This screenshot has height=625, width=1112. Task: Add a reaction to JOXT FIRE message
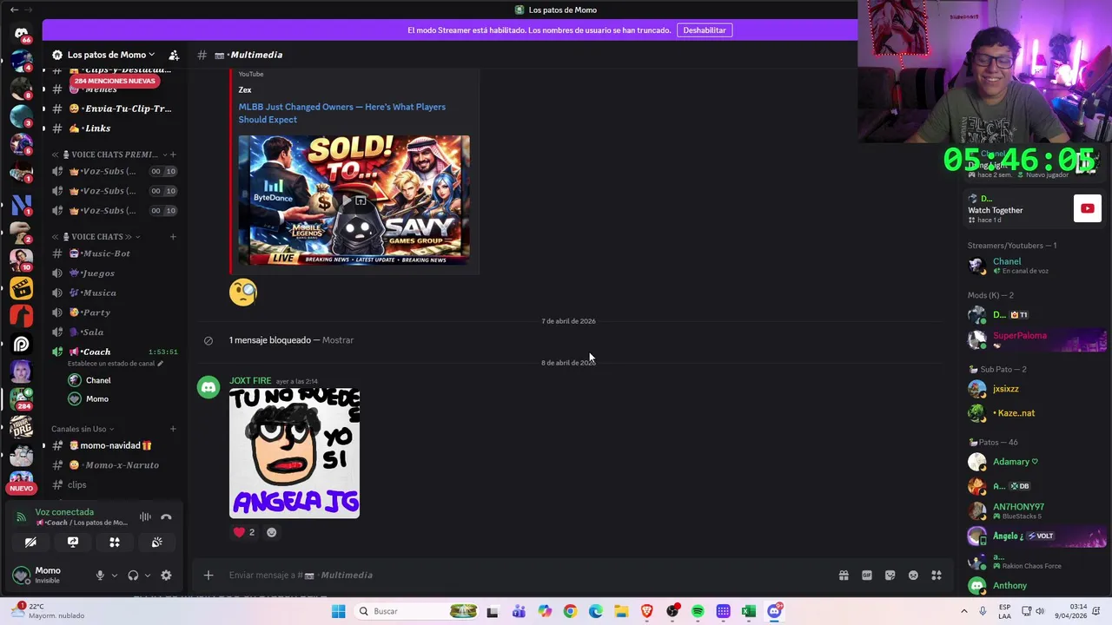(x=272, y=532)
